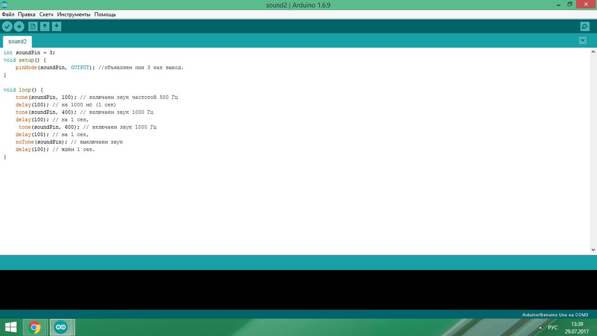Open the Правка menu

click(27, 14)
